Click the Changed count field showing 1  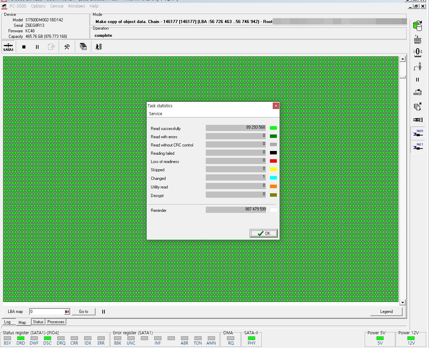(236, 177)
